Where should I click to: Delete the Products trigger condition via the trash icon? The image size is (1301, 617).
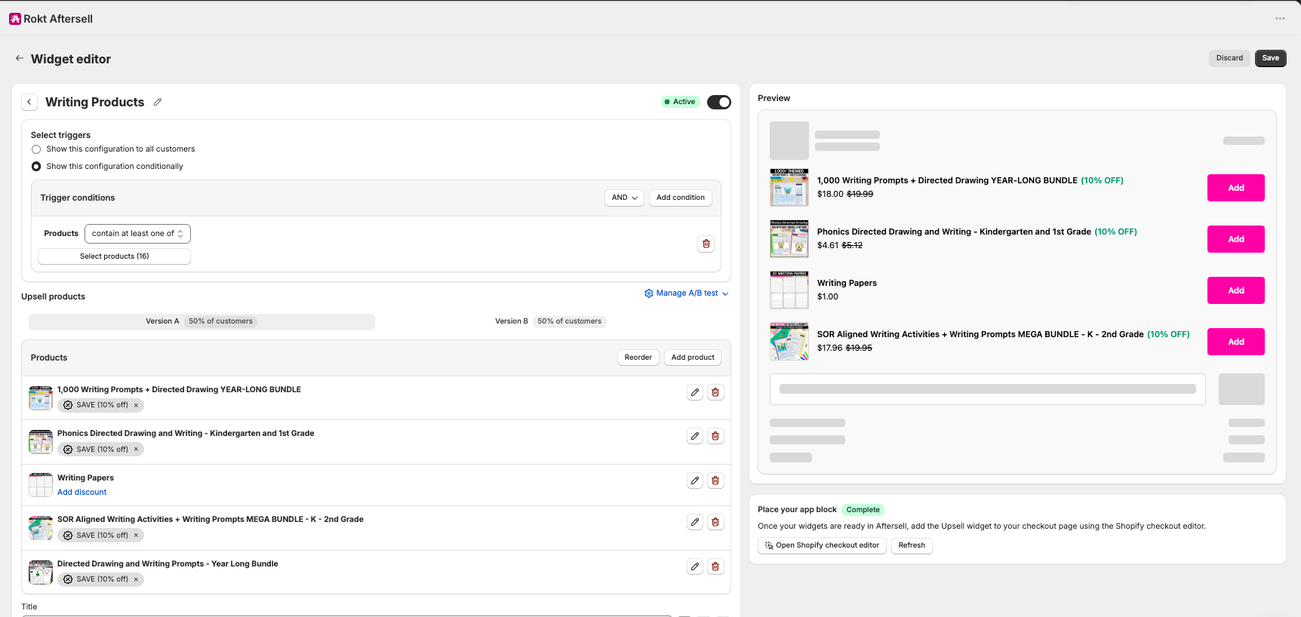(x=706, y=244)
